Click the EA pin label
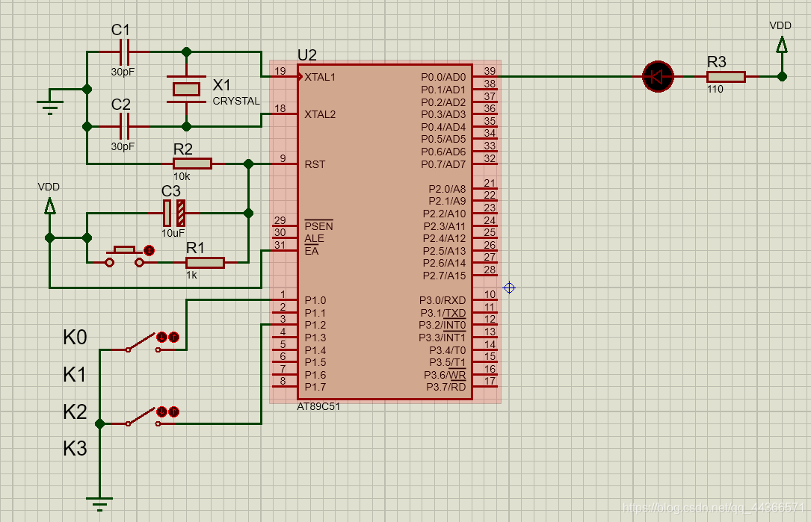The image size is (811, 522). point(312,251)
